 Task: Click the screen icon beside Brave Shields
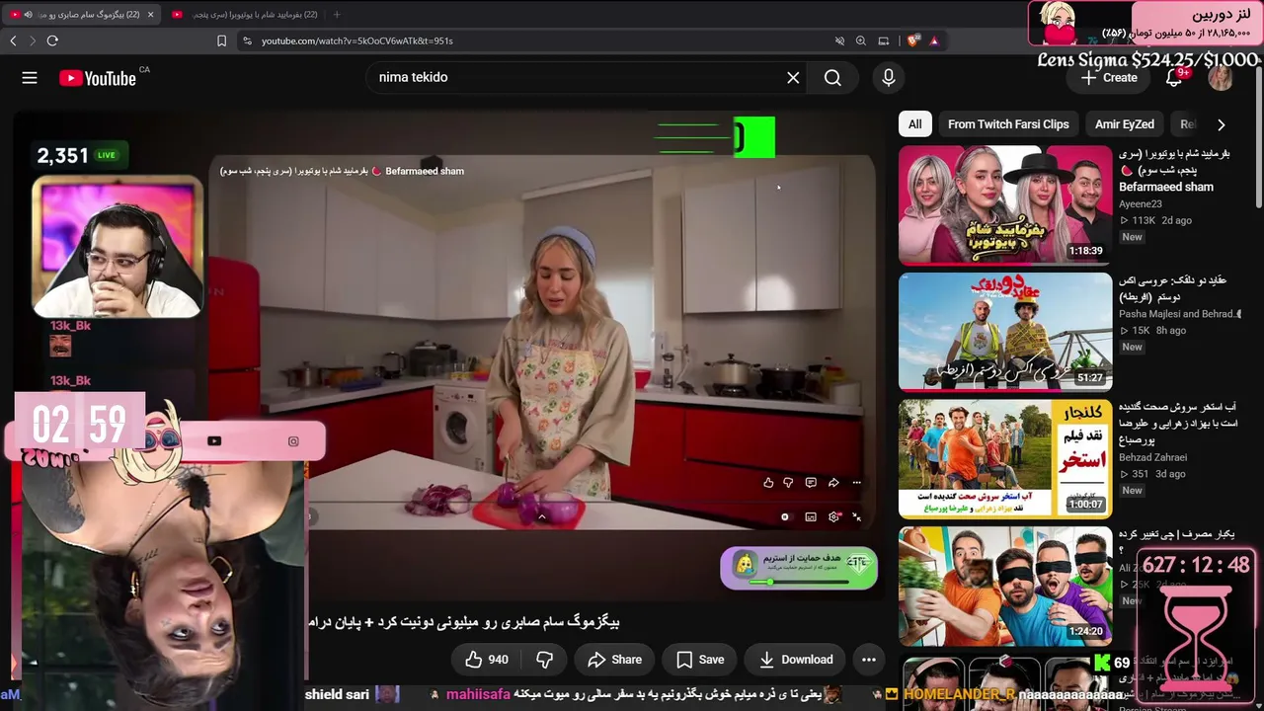(x=884, y=40)
